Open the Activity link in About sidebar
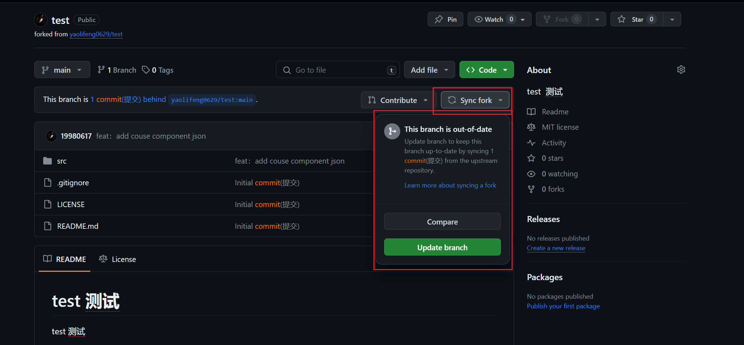The image size is (744, 345). 554,143
